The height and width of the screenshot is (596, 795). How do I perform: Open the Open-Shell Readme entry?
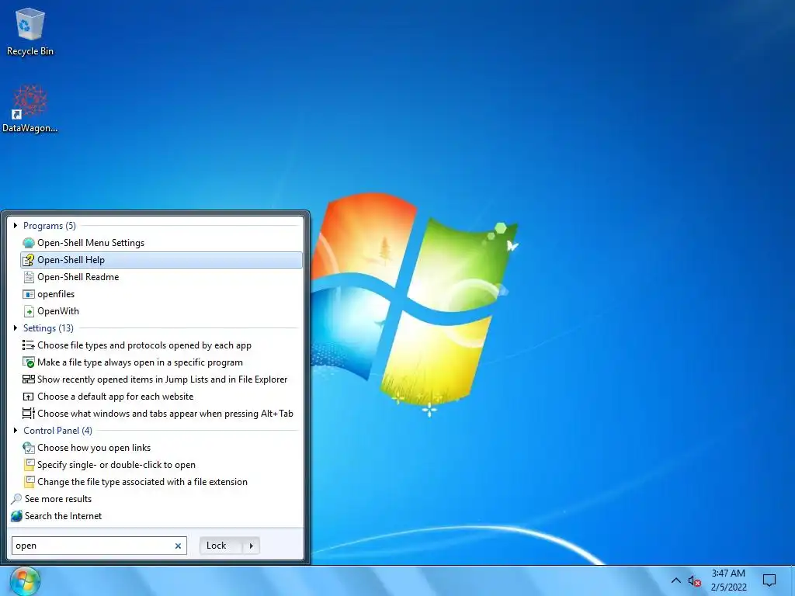tap(161, 277)
